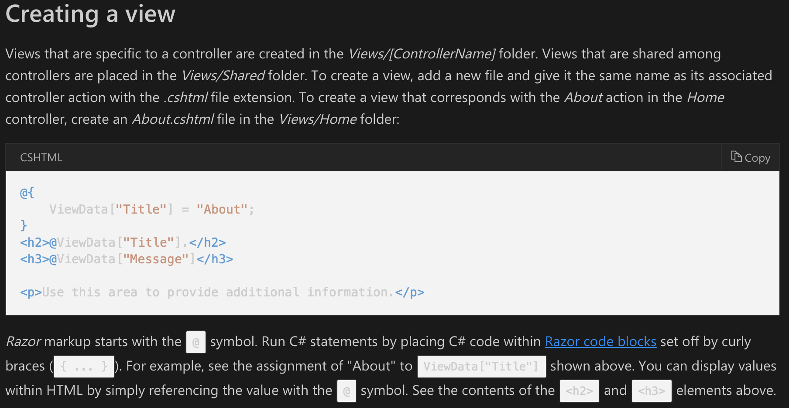Image resolution: width=789 pixels, height=408 pixels.
Task: Open the Razor code blocks link
Action: coord(600,341)
